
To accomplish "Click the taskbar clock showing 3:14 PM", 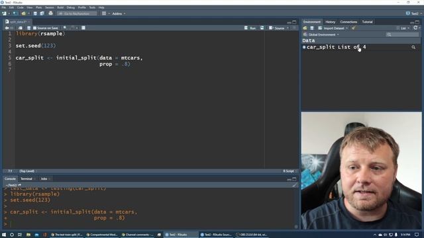I will (x=405, y=235).
